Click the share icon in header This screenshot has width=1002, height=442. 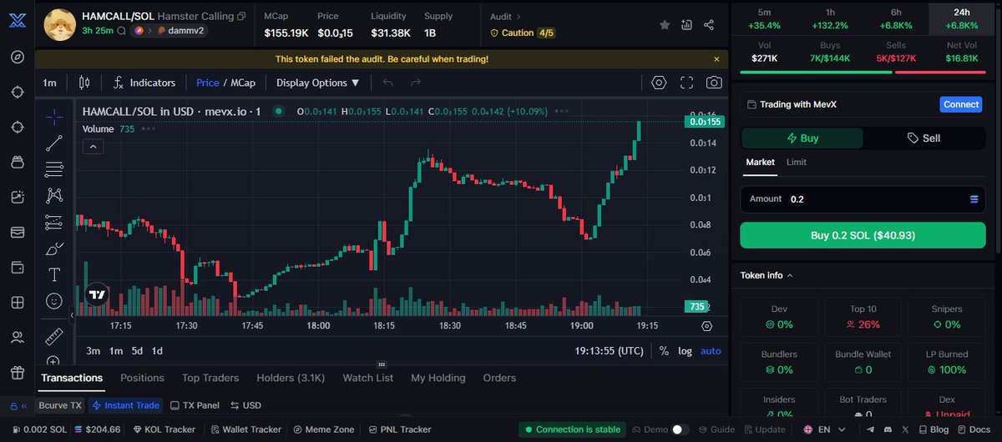pyautogui.click(x=709, y=25)
